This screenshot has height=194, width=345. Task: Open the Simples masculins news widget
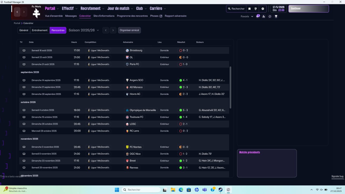(16, 189)
